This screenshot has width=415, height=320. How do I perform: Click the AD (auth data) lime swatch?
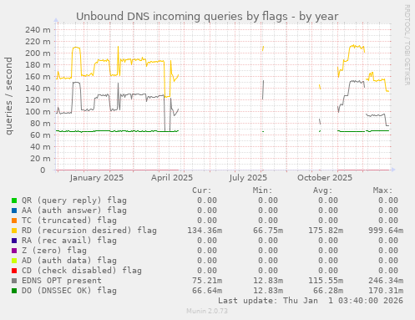coord(14,261)
